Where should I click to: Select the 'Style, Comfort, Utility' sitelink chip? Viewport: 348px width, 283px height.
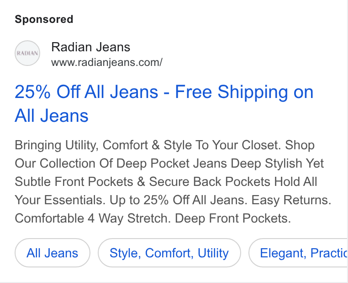point(169,253)
